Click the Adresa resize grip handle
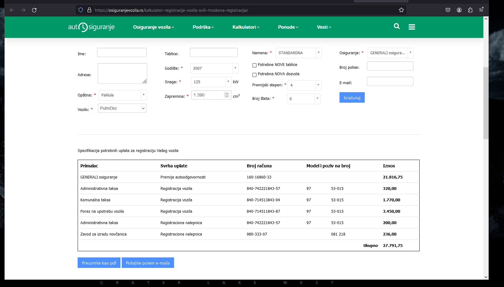 point(144,81)
